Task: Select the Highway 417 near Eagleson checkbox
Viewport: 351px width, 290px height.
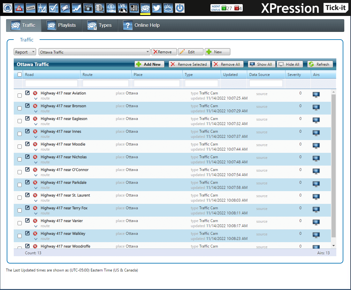Action: point(20,121)
